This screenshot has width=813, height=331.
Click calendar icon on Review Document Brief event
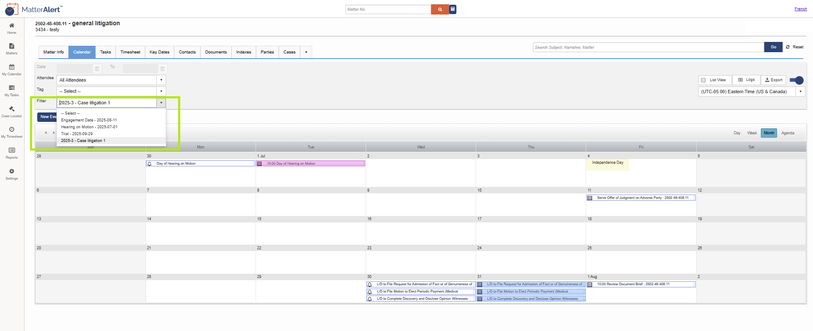pyautogui.click(x=590, y=284)
